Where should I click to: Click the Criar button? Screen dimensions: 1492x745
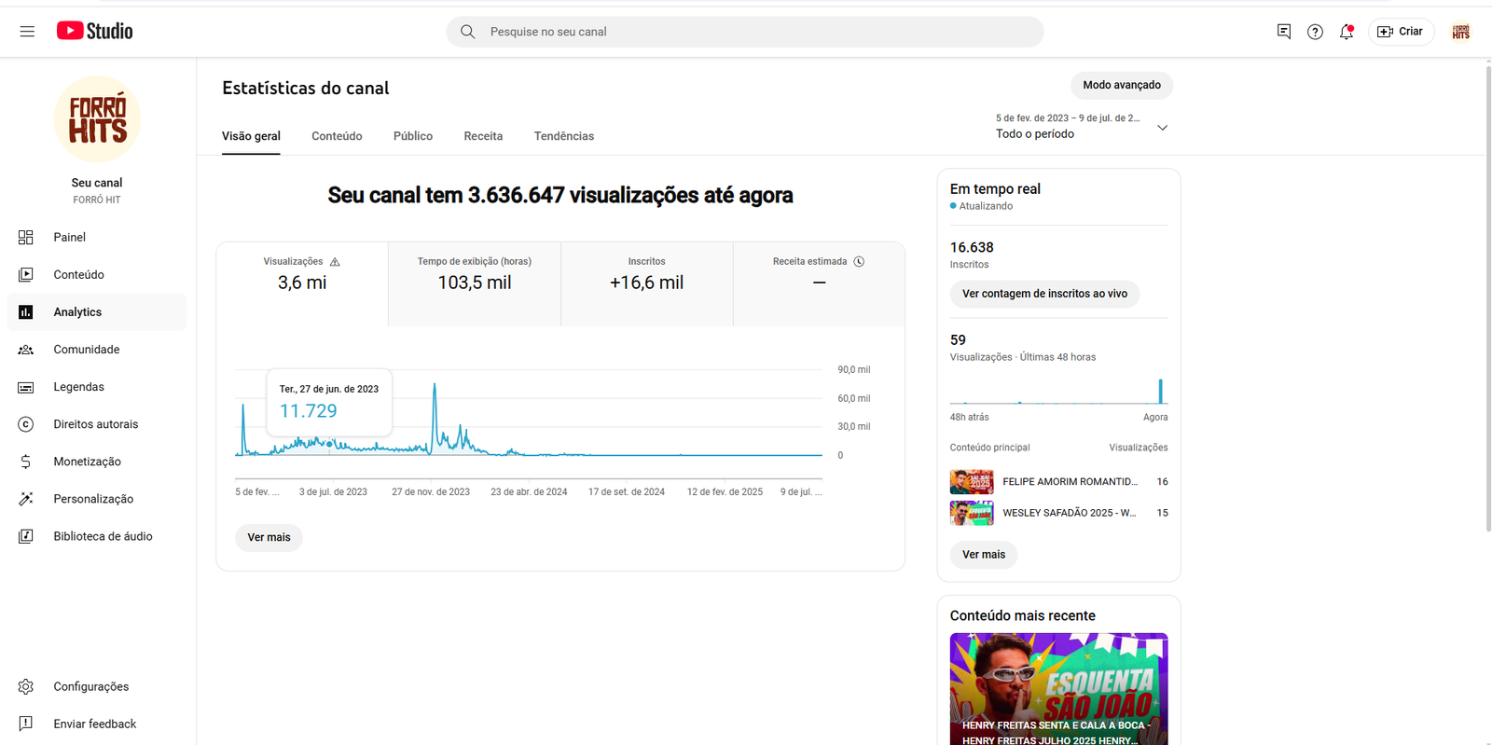(x=1401, y=32)
